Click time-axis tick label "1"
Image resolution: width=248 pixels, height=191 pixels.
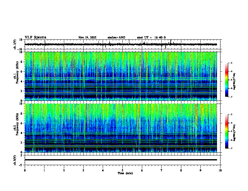(x=44, y=170)
